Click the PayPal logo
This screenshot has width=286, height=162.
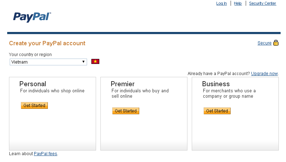(x=32, y=17)
